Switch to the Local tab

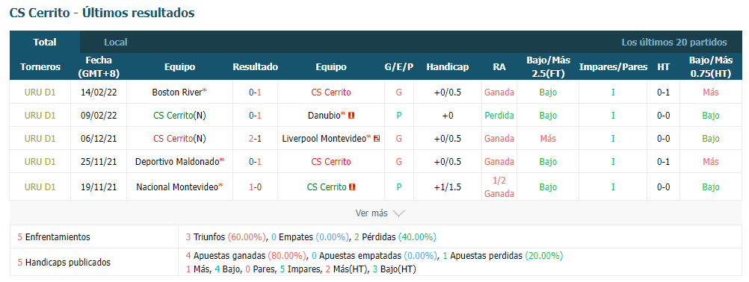click(x=116, y=43)
